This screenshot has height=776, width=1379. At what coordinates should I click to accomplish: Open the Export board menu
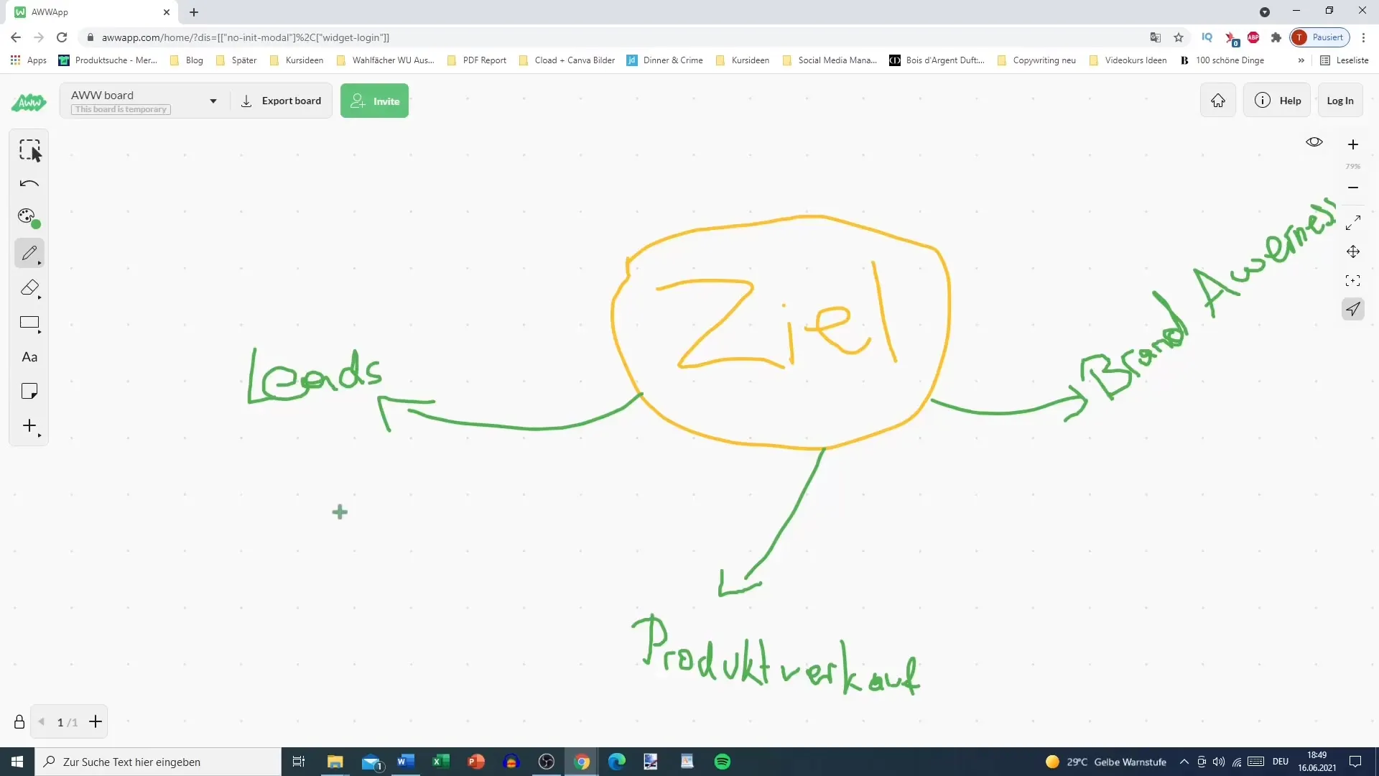tap(280, 101)
